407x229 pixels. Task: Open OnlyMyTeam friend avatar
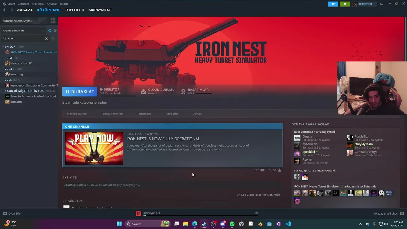pyautogui.click(x=350, y=146)
